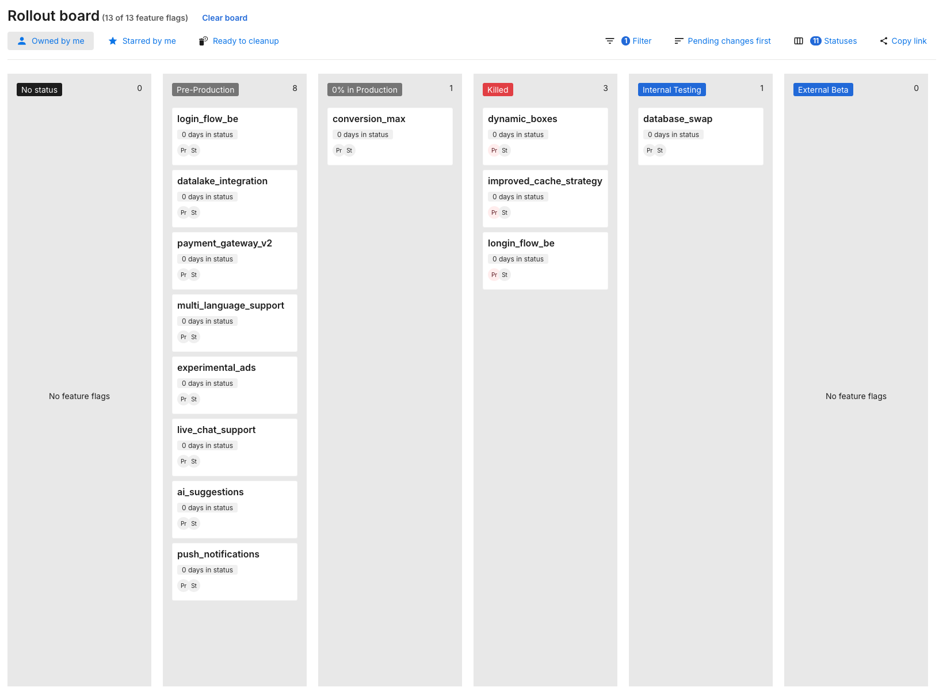Click the Ready to cleanup icon
This screenshot has width=939, height=691.
pyautogui.click(x=203, y=41)
